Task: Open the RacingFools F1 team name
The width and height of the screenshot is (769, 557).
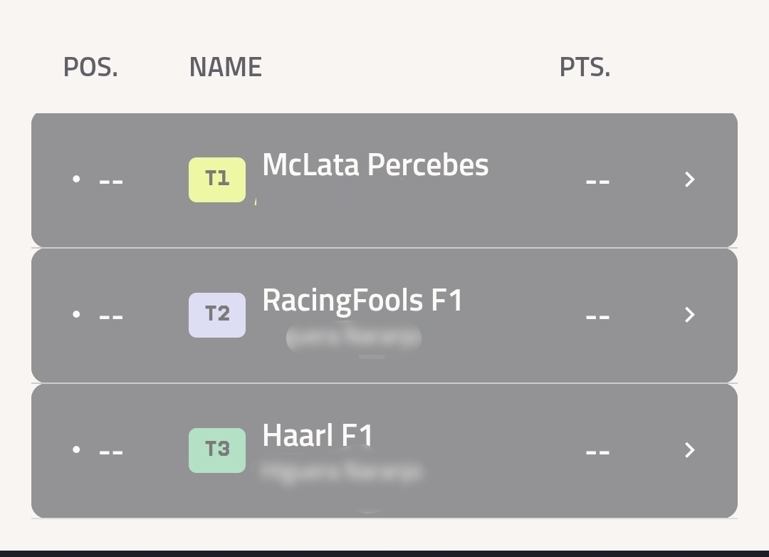Action: pyautogui.click(x=362, y=301)
